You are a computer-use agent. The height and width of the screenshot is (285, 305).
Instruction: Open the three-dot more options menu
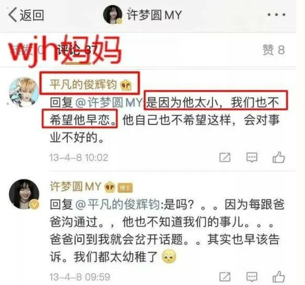tap(276, 15)
